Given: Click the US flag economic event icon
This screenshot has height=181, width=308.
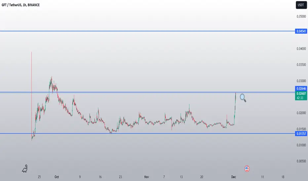Looking at the screenshot, I should [247, 168].
